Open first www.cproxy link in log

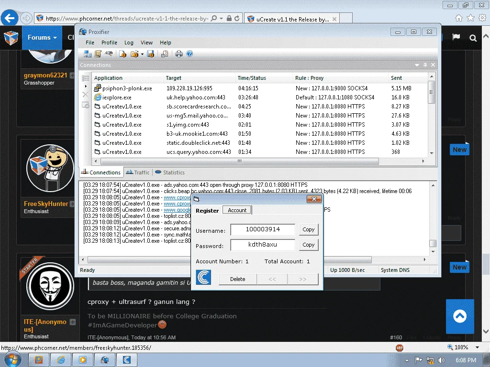[177, 197]
